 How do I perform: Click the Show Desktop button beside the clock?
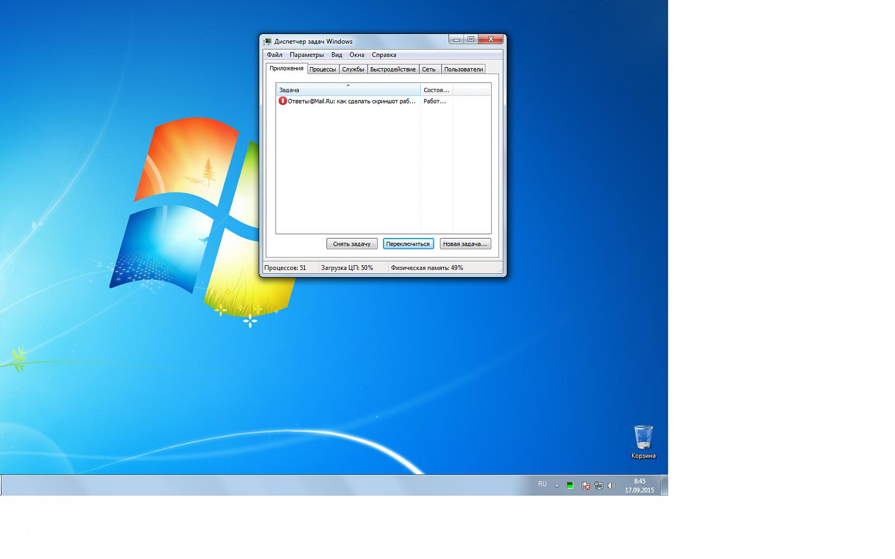point(664,485)
